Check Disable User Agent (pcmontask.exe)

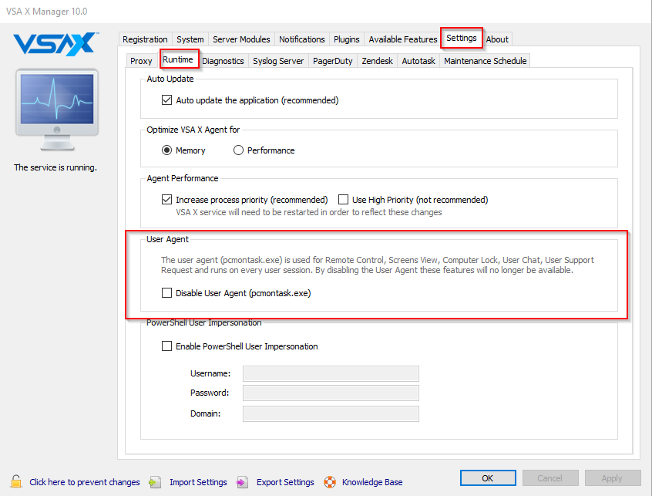coord(166,293)
